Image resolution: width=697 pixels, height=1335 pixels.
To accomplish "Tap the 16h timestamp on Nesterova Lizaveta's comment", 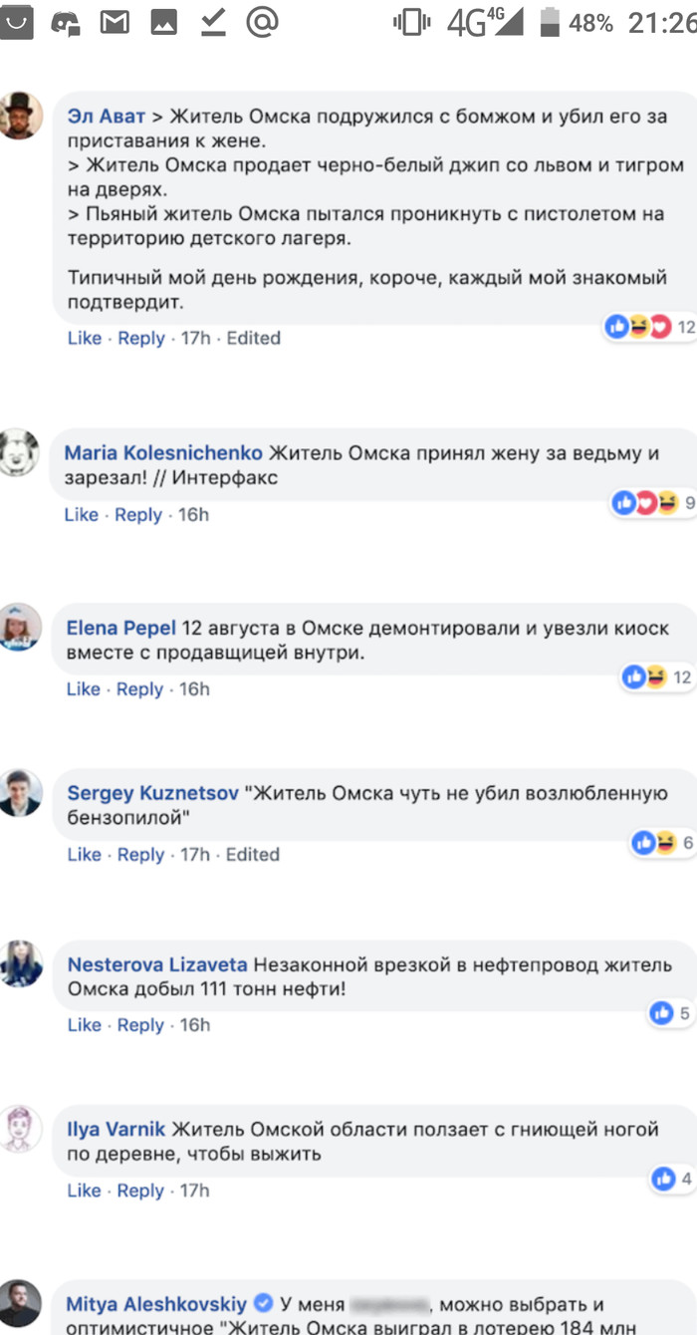I will (x=194, y=1025).
